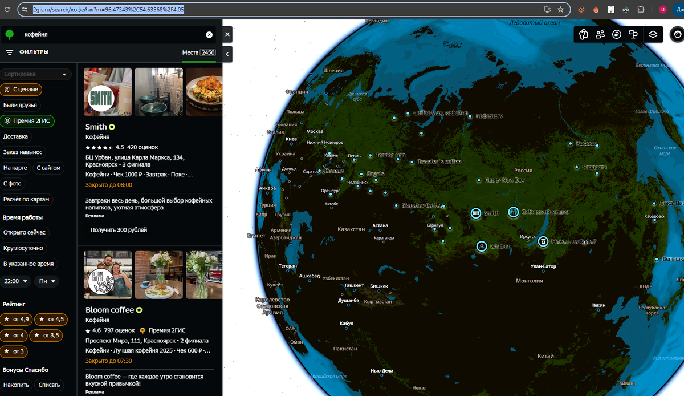Select the Открыто сейчас working-hours option
This screenshot has width=684, height=396.
[25, 232]
